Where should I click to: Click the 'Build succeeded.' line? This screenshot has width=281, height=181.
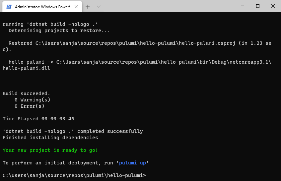click(26, 93)
